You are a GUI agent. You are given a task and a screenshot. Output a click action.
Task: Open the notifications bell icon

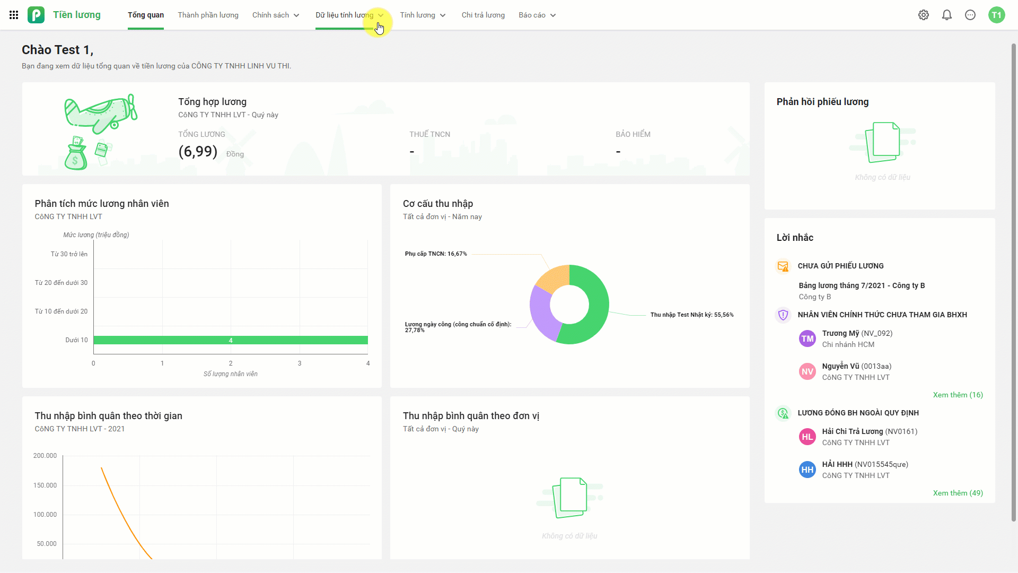coord(947,15)
